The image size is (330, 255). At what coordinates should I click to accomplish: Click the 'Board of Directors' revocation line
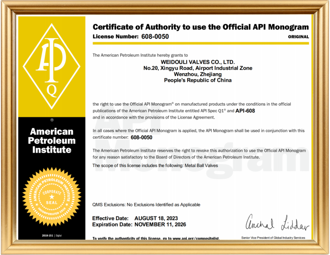point(177,157)
